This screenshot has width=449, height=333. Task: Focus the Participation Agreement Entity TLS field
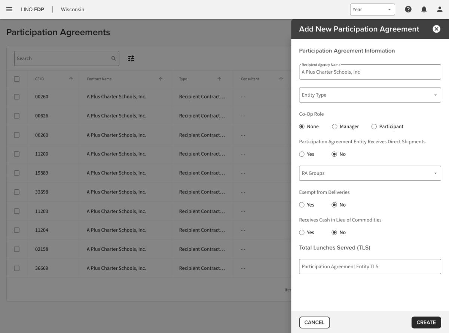370,266
